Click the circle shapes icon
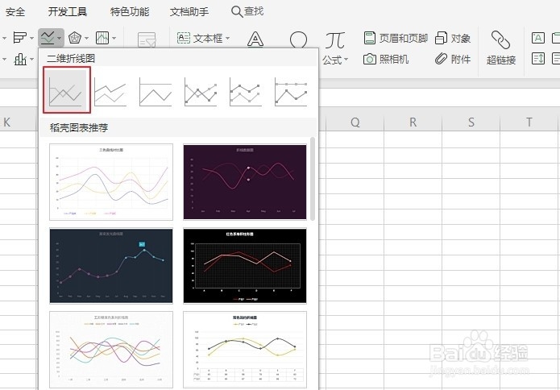This screenshot has width=560, height=390. point(298,39)
